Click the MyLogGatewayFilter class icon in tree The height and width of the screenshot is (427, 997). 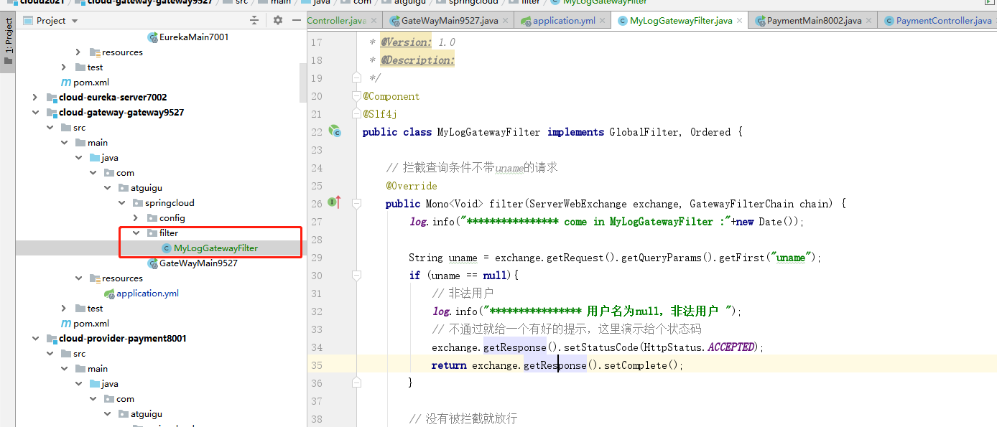click(x=167, y=248)
